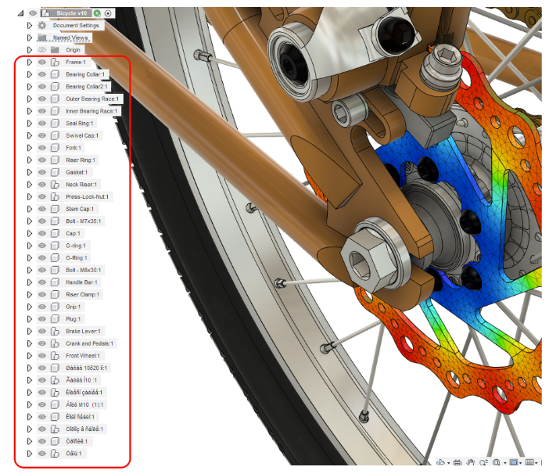Expand the Handle Bar:1 tree node
549x474 pixels.
click(29, 282)
